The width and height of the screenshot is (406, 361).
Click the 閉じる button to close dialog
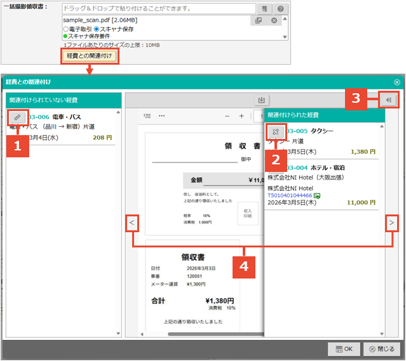(381, 349)
